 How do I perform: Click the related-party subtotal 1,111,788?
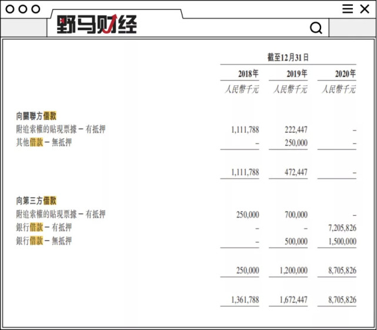[x=245, y=172]
